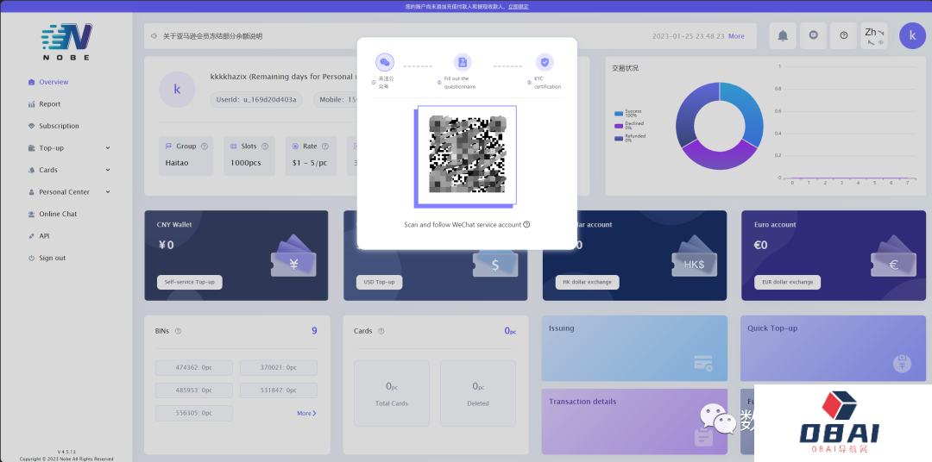Open More announcements link in top bar
The height and width of the screenshot is (462, 932).
click(736, 36)
